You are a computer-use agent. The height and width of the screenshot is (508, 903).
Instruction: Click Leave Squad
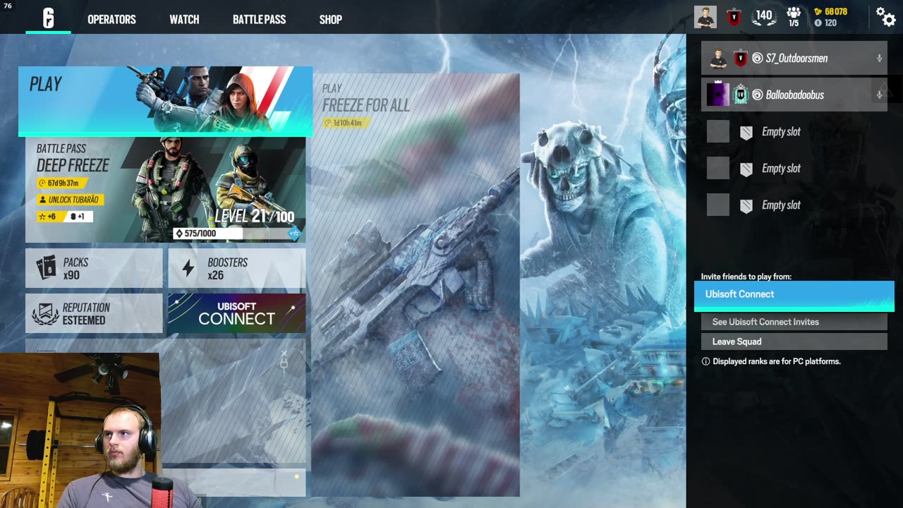(794, 341)
